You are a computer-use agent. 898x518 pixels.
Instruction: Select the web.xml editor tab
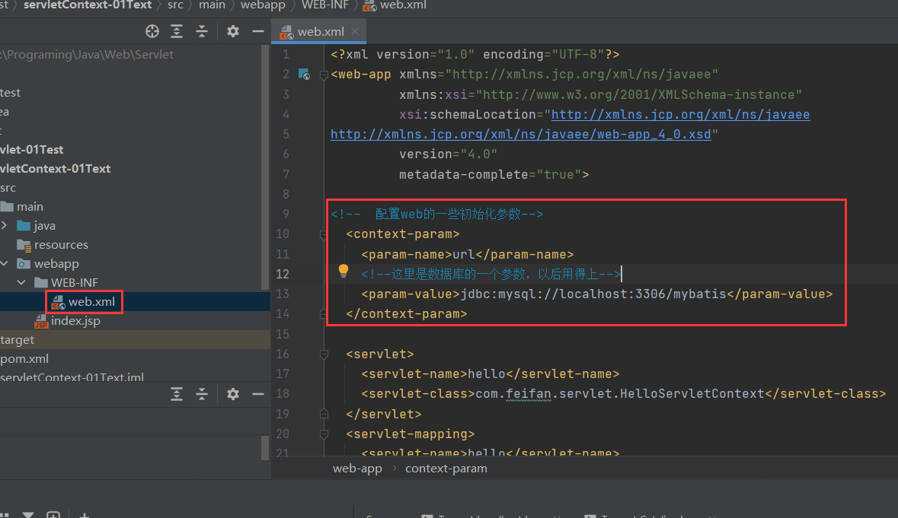pyautogui.click(x=320, y=32)
